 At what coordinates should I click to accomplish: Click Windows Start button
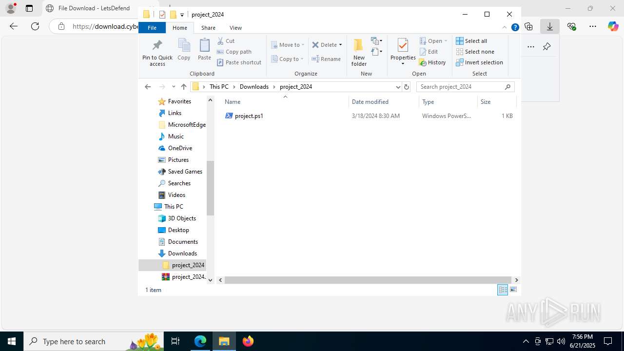point(12,341)
